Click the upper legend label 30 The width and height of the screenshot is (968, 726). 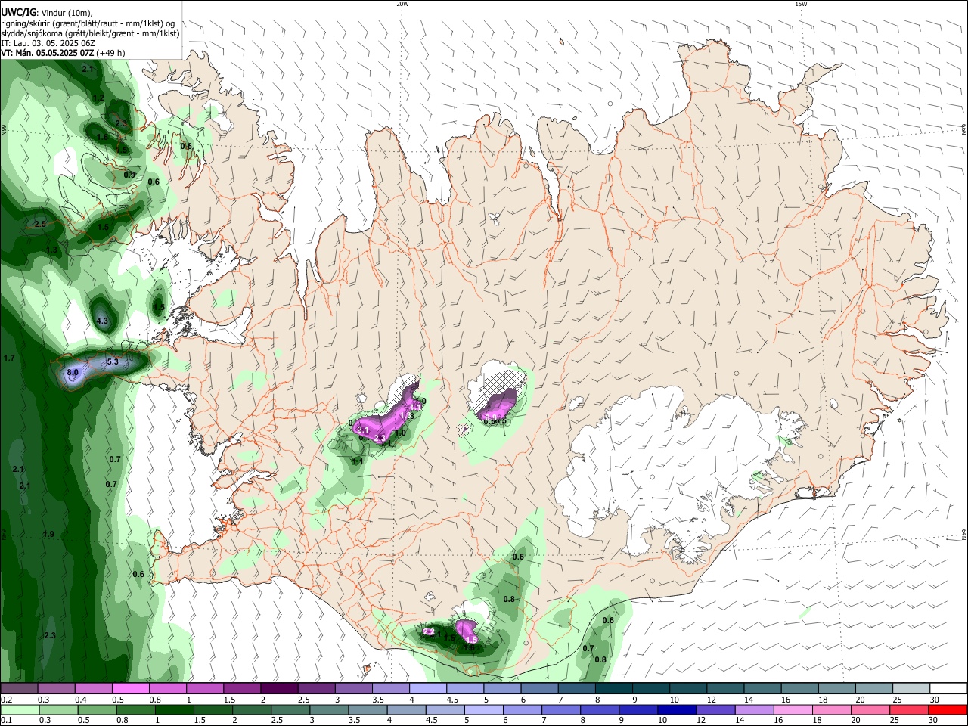point(935,700)
